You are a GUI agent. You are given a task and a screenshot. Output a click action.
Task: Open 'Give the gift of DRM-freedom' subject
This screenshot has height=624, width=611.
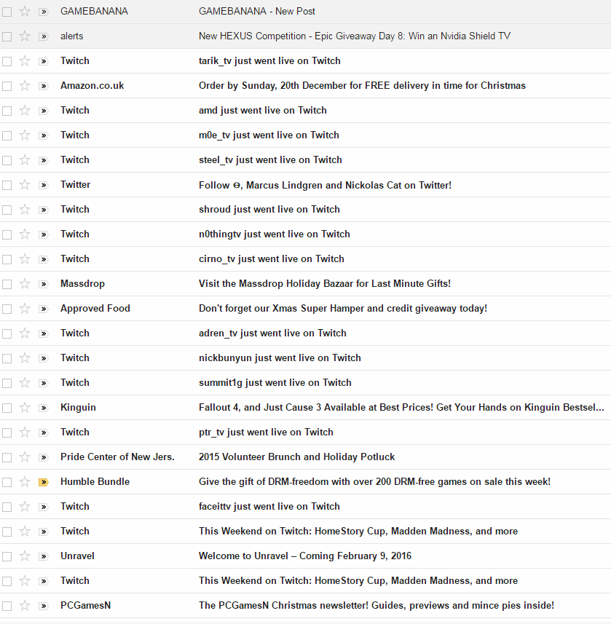pyautogui.click(x=374, y=481)
